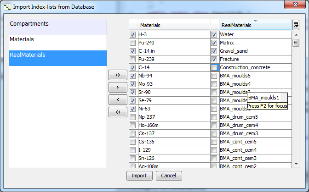Uncheck the Ni-63 checkbox
Image resolution: width=309 pixels, height=192 pixels.
point(132,109)
